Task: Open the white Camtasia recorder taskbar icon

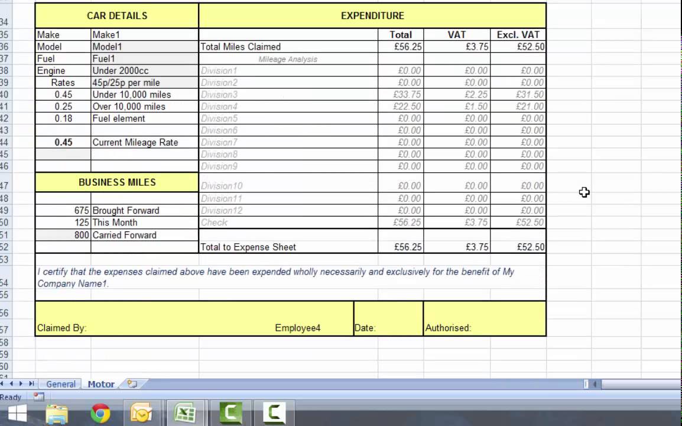Action: click(x=274, y=413)
